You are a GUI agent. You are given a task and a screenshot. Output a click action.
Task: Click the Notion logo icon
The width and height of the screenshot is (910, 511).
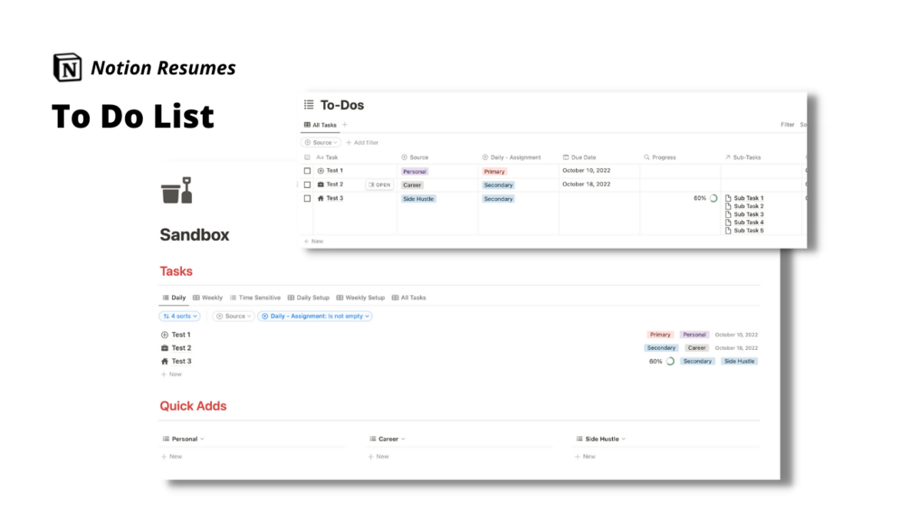coord(67,67)
